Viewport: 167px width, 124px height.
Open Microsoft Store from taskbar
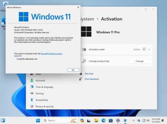[111, 120]
